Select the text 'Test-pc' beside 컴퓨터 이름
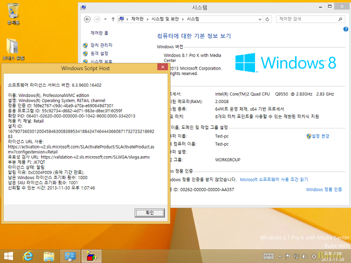Viewport: 351px width, 263px height. [x=222, y=136]
